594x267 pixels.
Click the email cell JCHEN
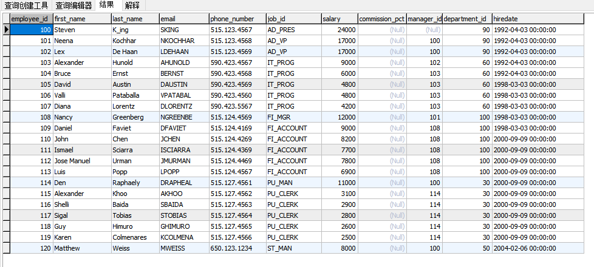click(x=184, y=139)
